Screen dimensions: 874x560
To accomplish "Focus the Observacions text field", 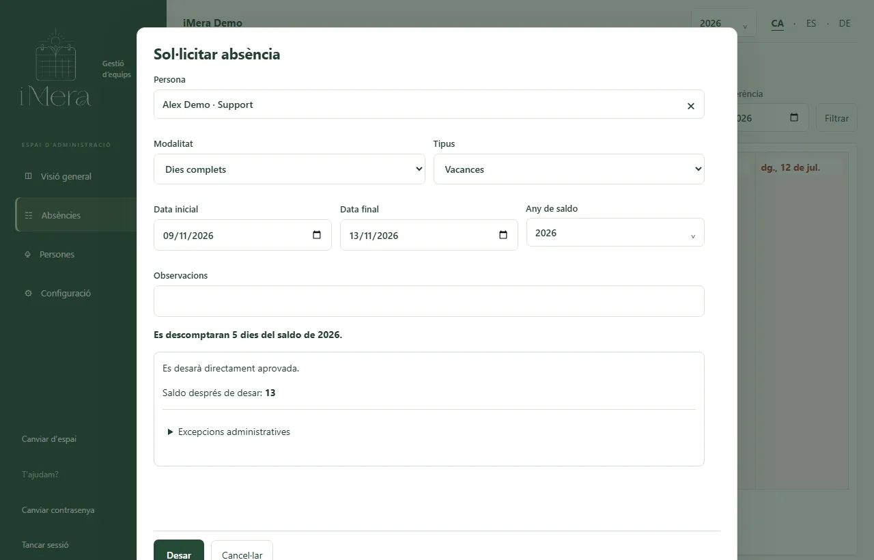I will (x=429, y=301).
